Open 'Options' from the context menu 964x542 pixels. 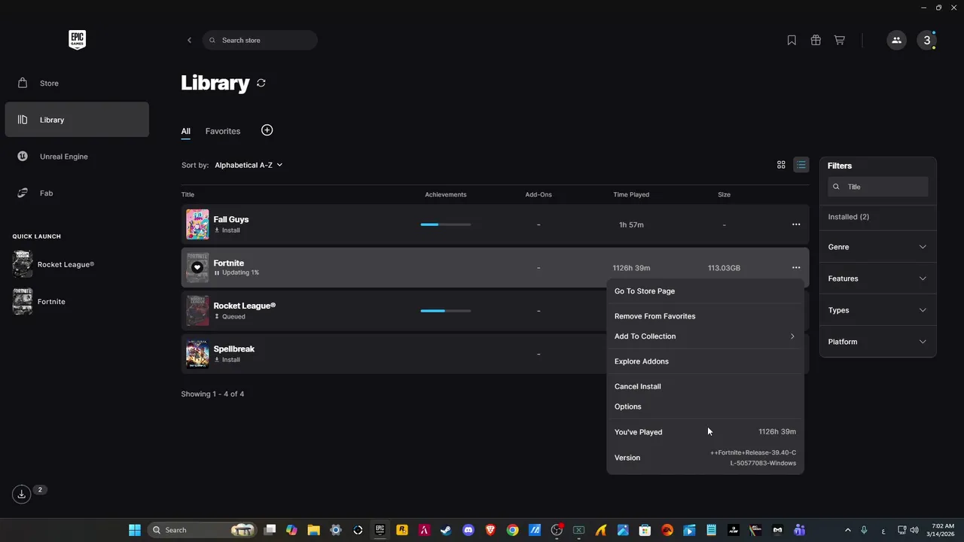(705, 406)
